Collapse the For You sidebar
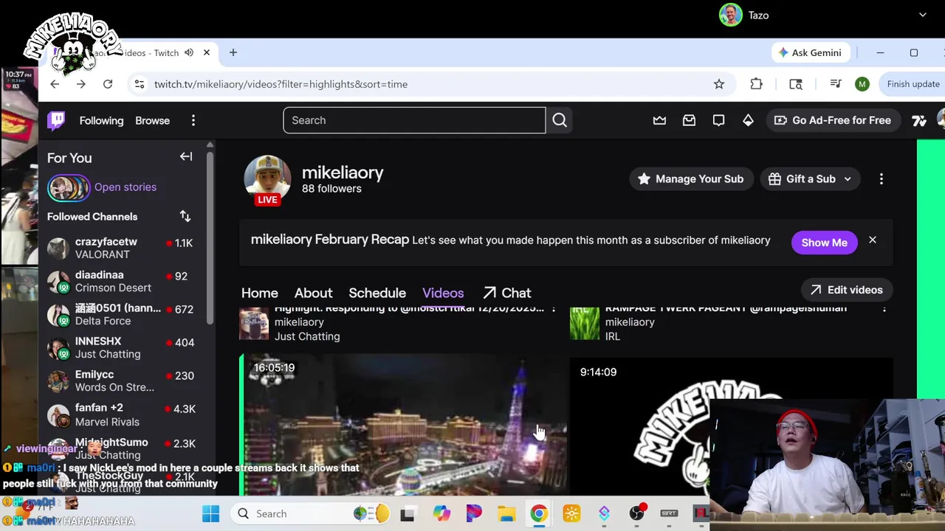The image size is (945, 531). [186, 156]
